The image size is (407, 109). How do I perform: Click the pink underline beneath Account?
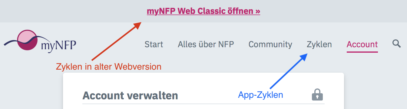362,52
